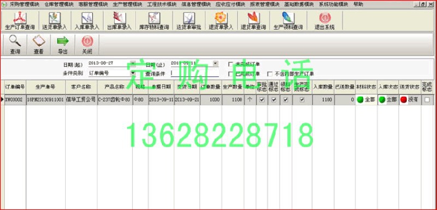The image size is (437, 210).
Task: Toggle 不含内部生产订单 checkbox
Action: pyautogui.click(x=270, y=74)
